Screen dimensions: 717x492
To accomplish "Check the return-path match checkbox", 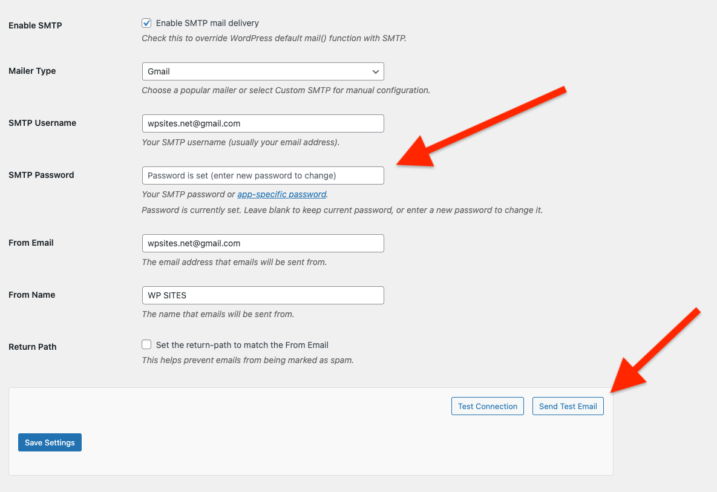I will [x=146, y=345].
